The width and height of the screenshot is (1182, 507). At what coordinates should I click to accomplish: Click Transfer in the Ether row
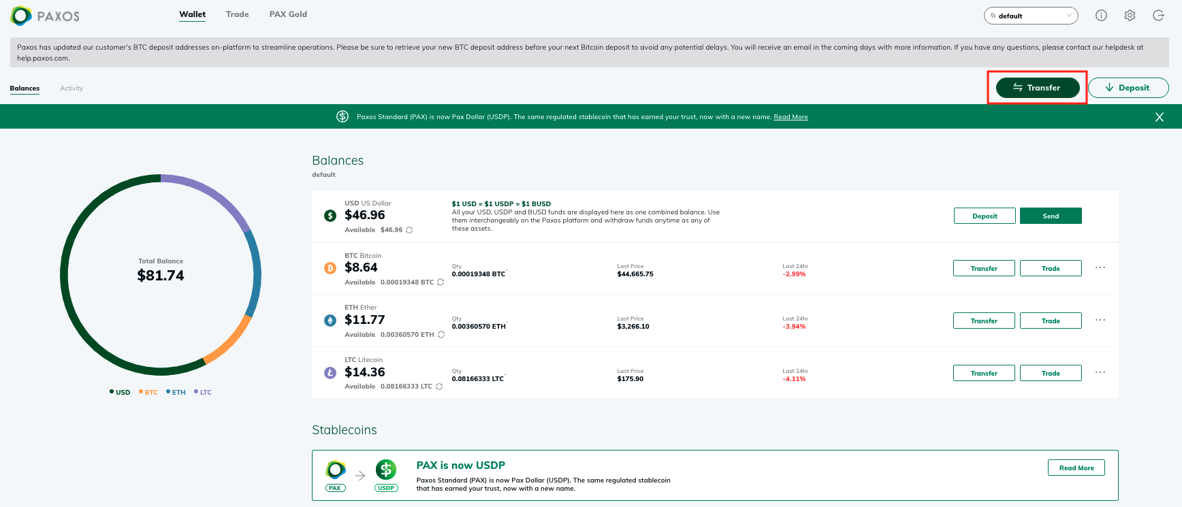984,321
